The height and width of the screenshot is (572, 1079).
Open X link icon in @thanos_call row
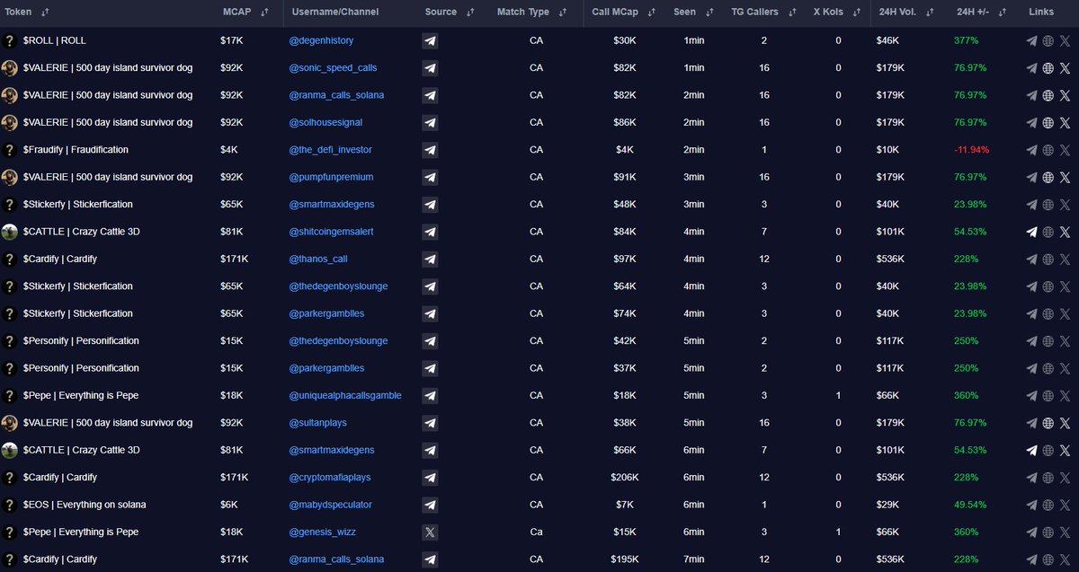coord(1065,260)
